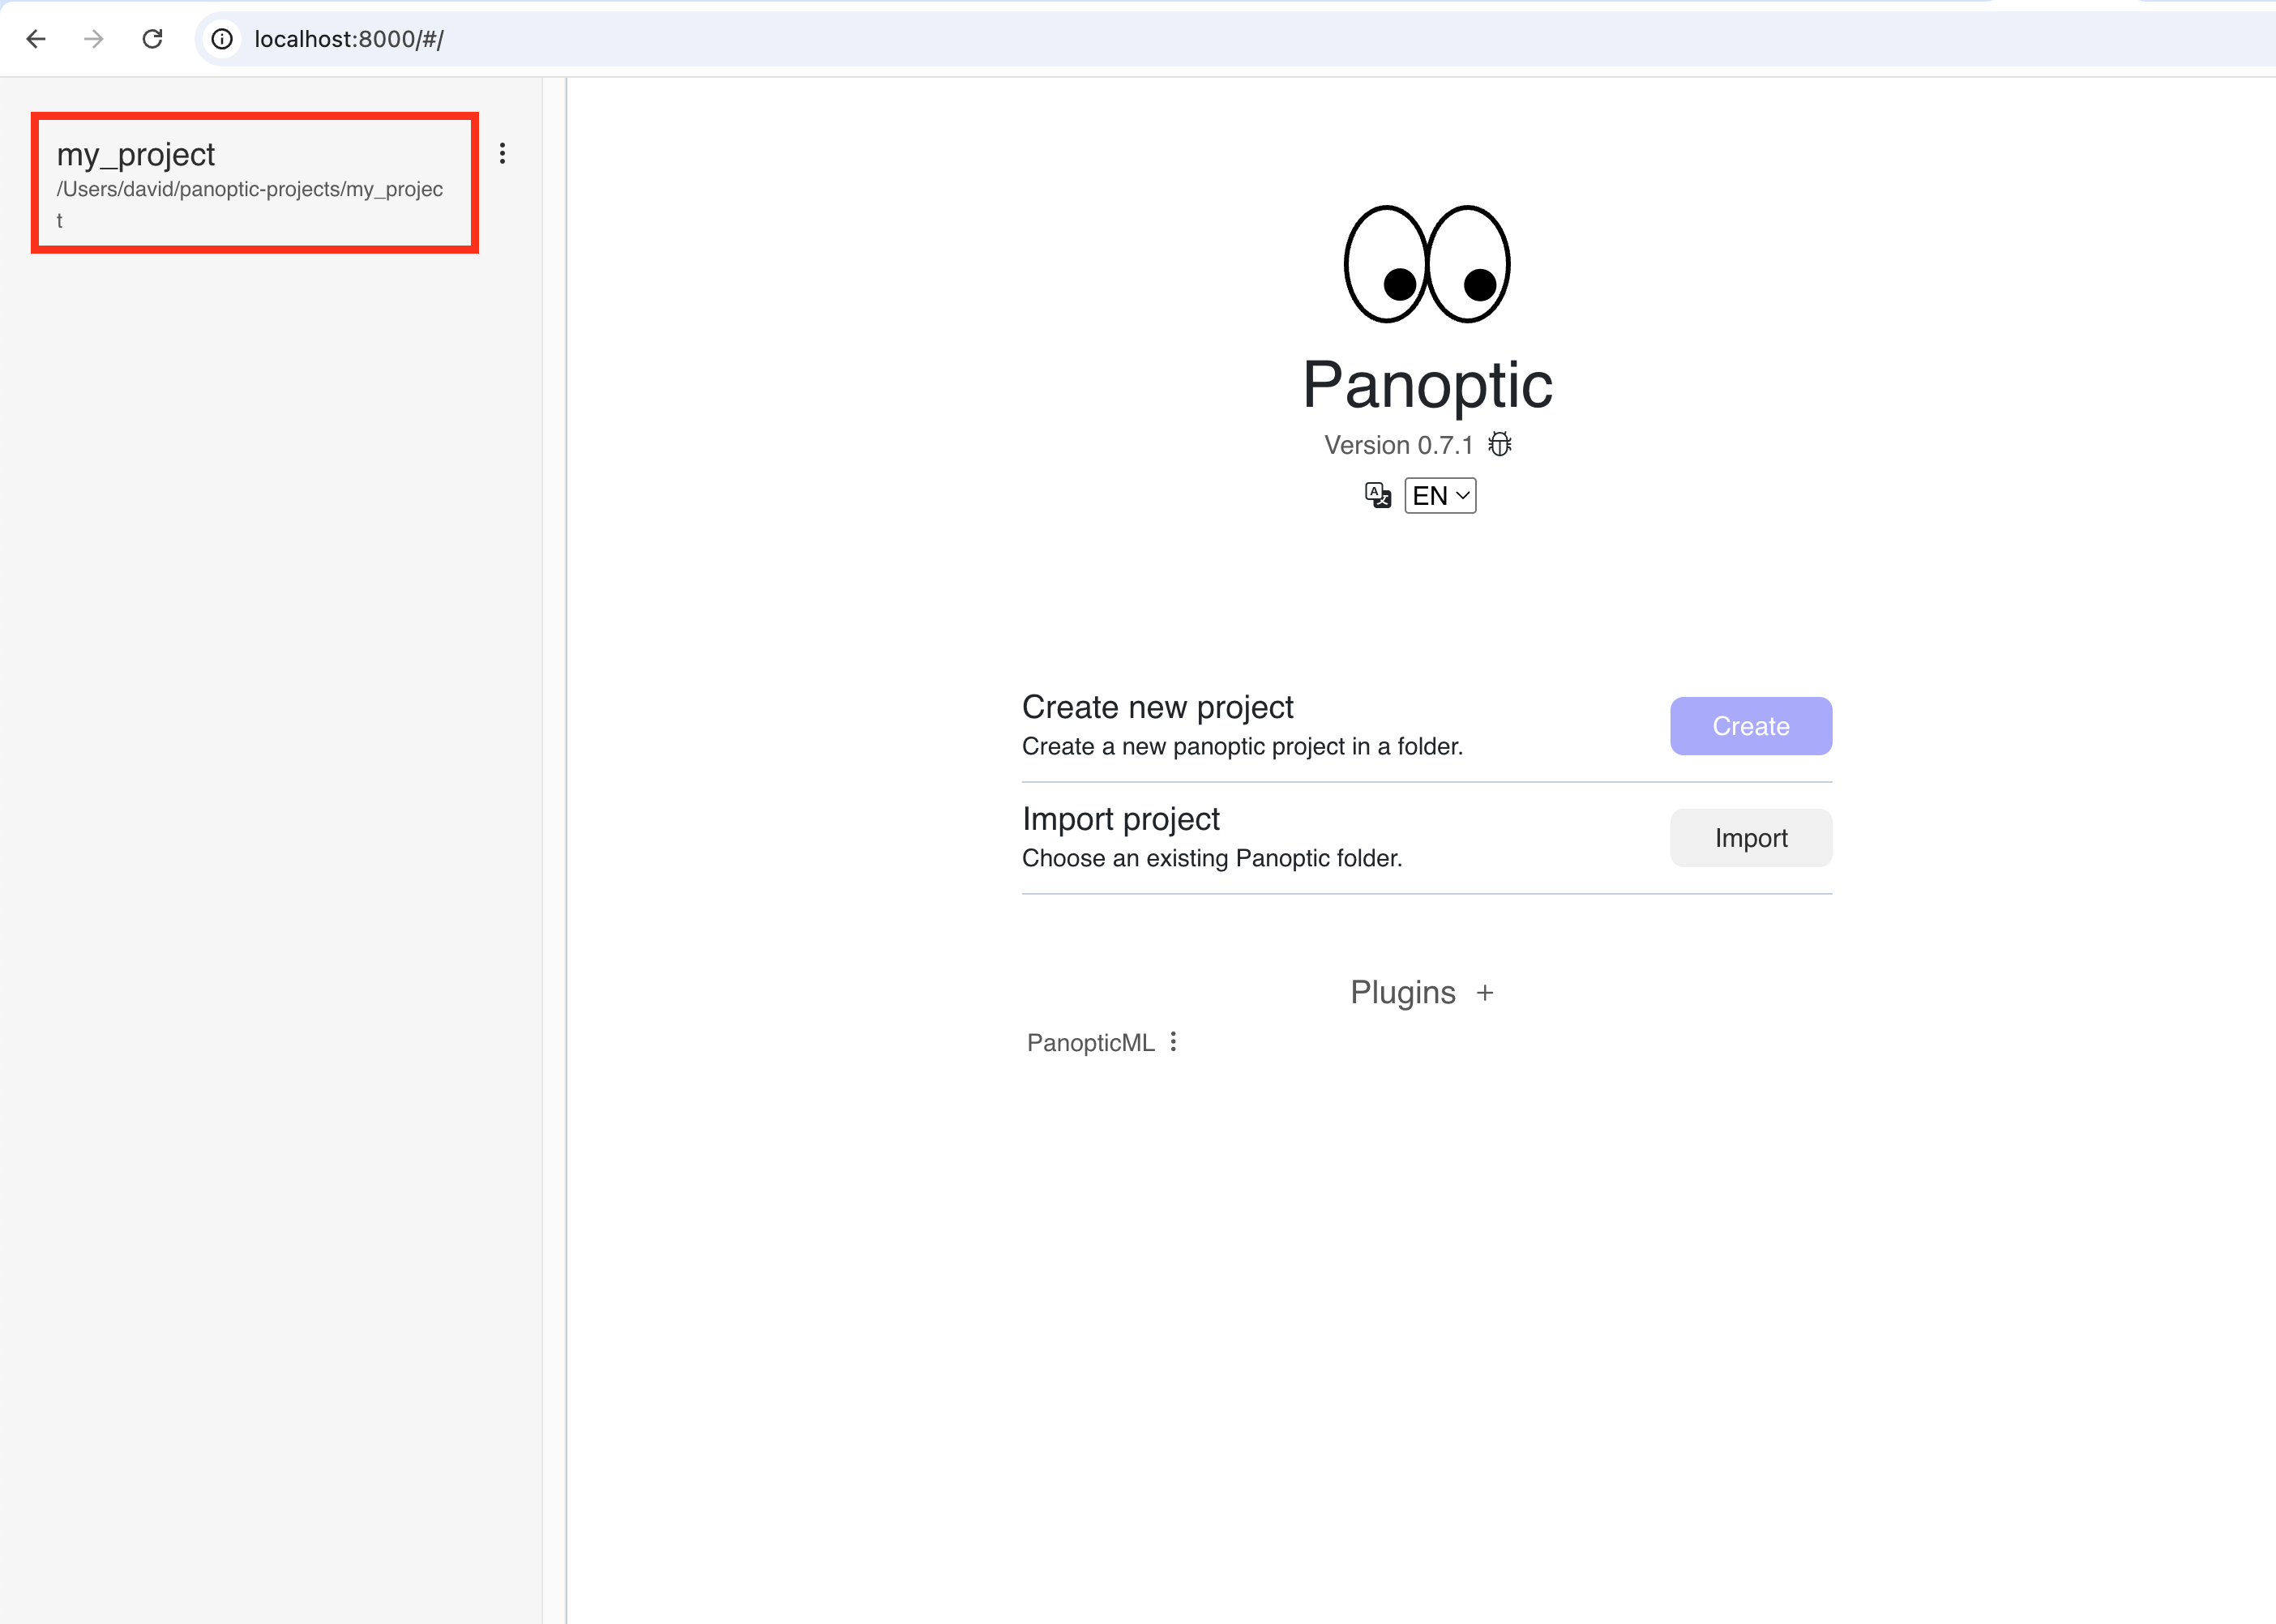The image size is (2276, 1624).
Task: Expand the EN language dropdown
Action: coord(1440,496)
